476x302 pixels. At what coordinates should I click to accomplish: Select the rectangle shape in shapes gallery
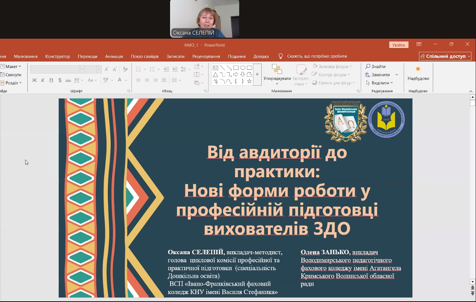[x=236, y=68]
